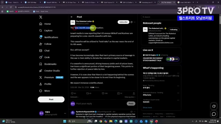Open Chat from the sidebar
221x124 pixels.
(x=45, y=51)
